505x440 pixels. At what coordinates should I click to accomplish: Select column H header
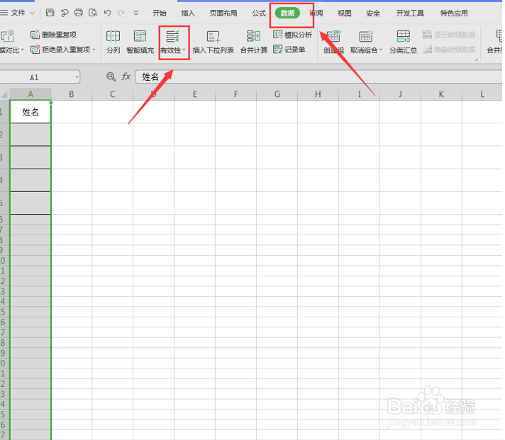tap(318, 94)
